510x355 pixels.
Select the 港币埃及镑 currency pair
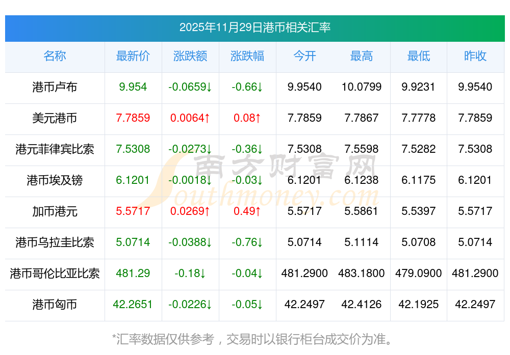coord(55,180)
